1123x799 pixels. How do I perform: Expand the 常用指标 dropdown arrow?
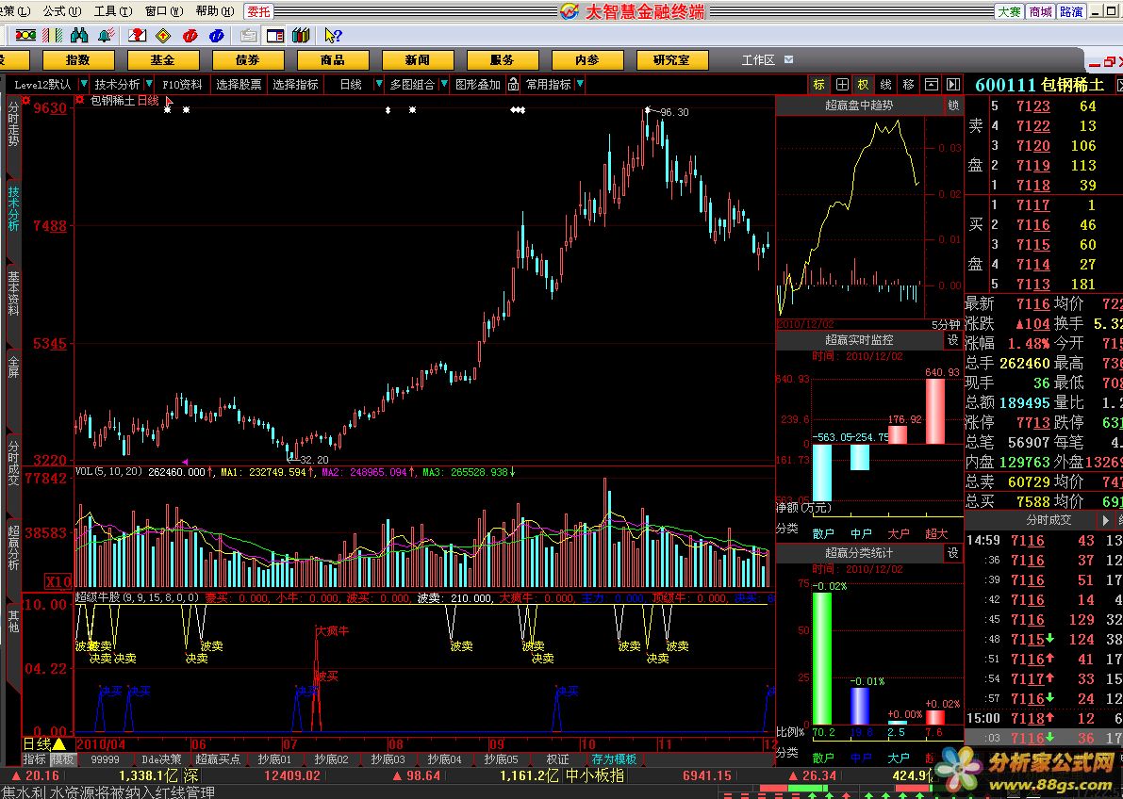tap(579, 85)
